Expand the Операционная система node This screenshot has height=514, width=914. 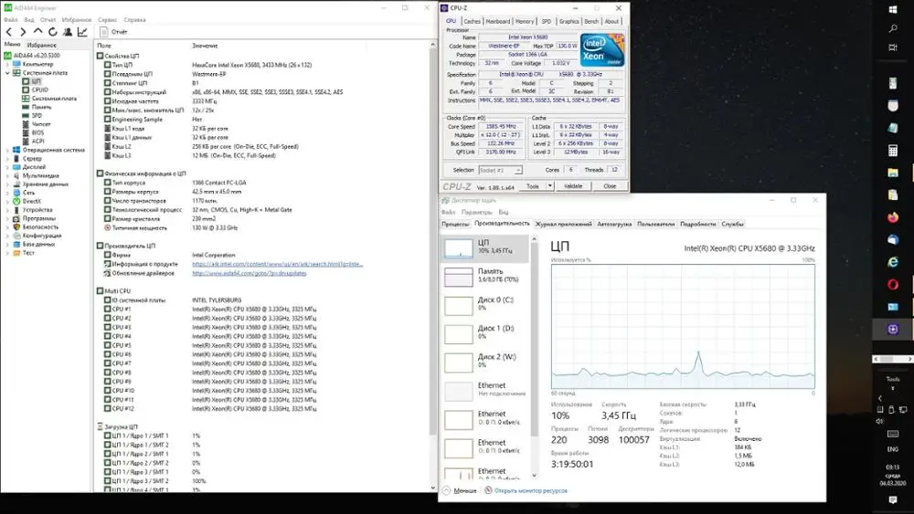tap(7, 150)
